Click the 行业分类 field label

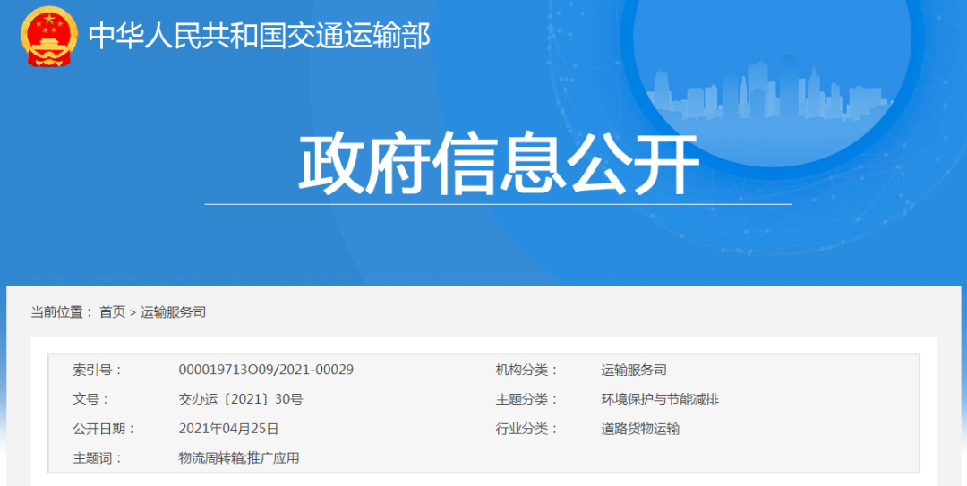pos(526,429)
